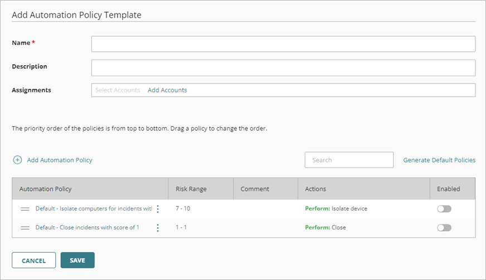Click drag handle of Close incidents policy
This screenshot has width=486, height=280.
point(25,228)
